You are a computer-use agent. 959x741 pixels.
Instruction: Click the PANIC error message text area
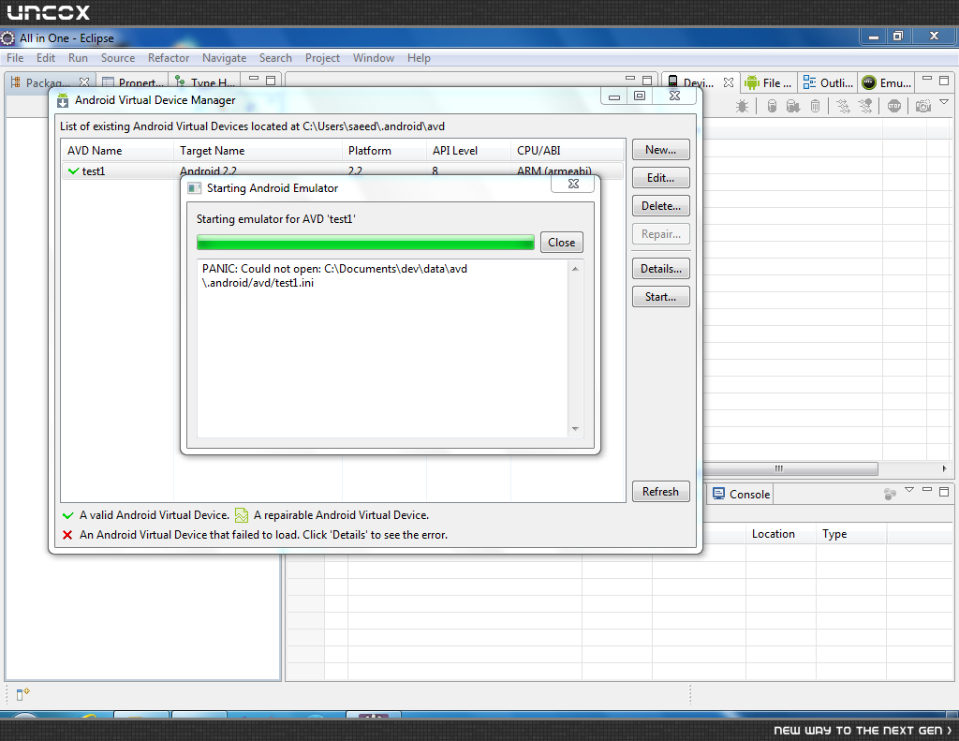click(x=382, y=348)
